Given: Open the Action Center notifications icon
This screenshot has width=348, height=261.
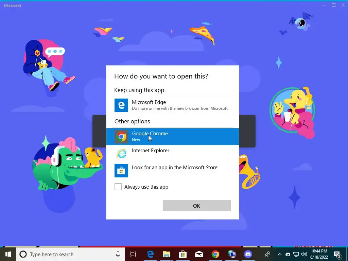Looking at the screenshot, I should click(x=337, y=254).
